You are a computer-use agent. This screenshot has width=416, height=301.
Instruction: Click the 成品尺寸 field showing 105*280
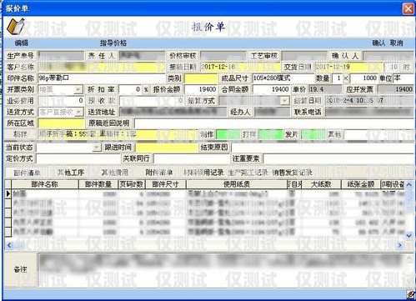[x=283, y=78]
